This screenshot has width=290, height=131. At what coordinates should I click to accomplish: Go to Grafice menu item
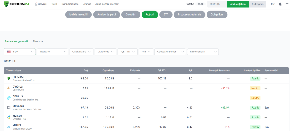tap(87, 4)
